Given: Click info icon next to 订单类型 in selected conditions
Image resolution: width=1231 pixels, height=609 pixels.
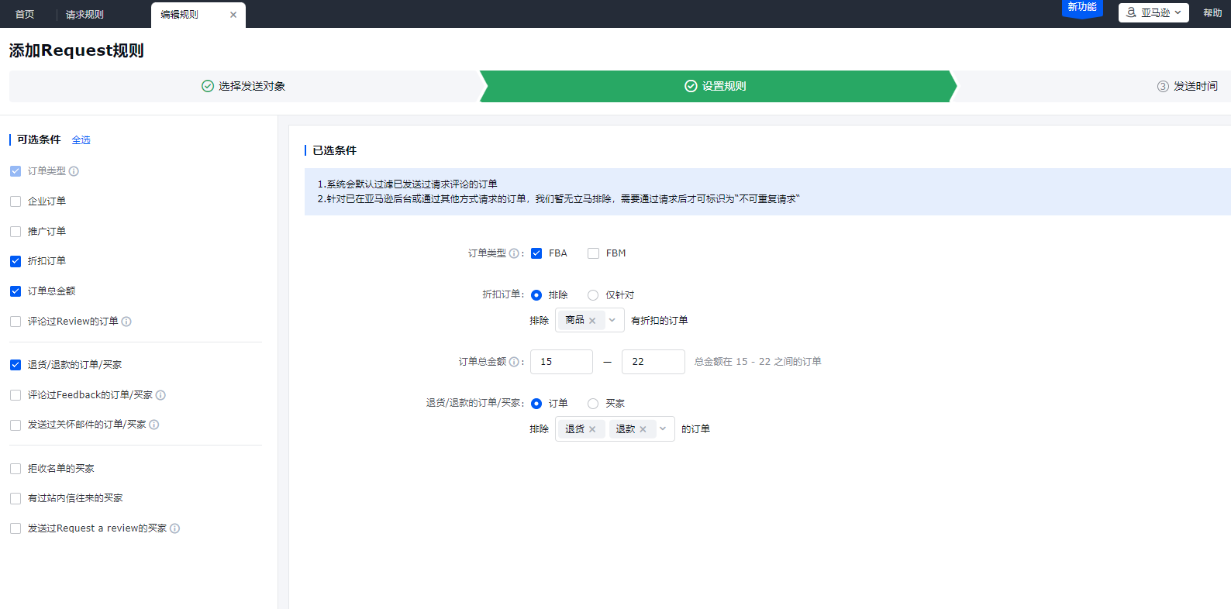Looking at the screenshot, I should coord(514,253).
